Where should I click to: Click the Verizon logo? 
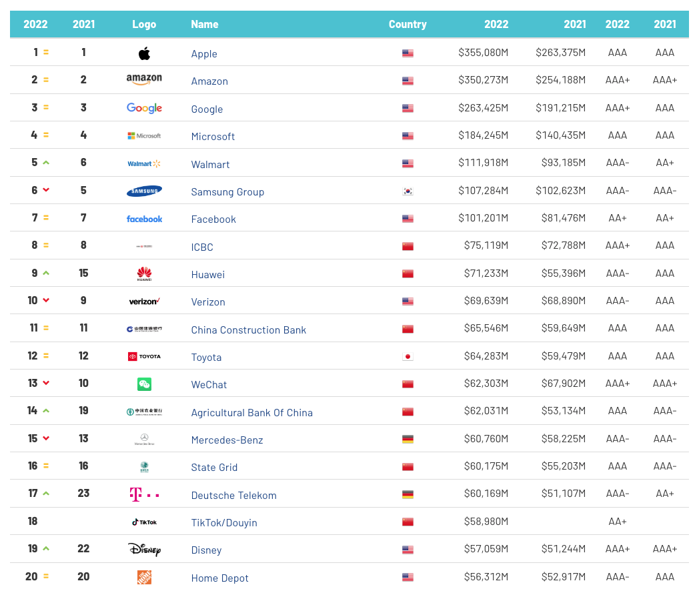coord(144,302)
